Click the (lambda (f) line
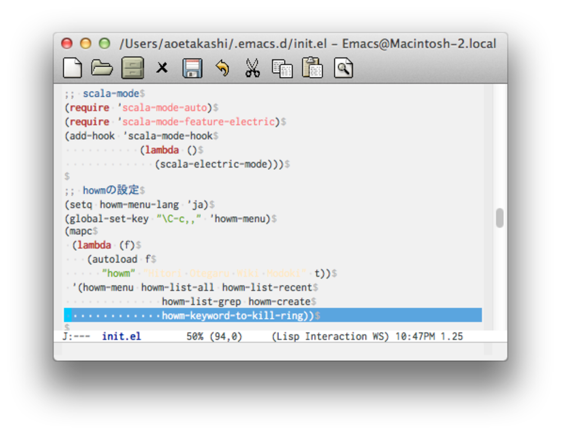The width and height of the screenshot is (561, 435). (x=107, y=245)
